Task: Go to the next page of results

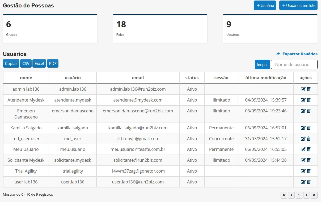Action: (307, 195)
